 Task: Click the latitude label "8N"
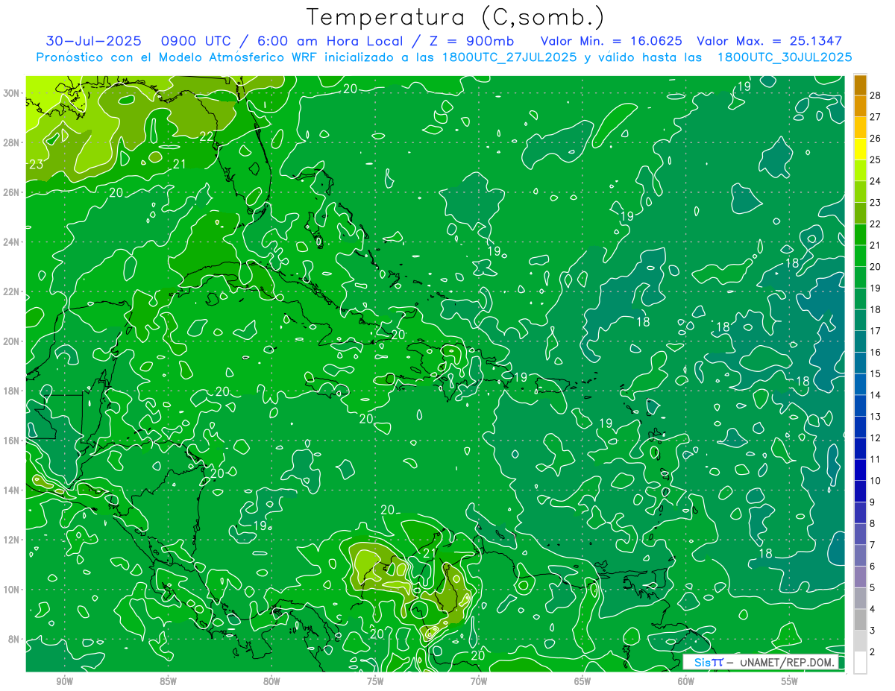[x=15, y=640]
